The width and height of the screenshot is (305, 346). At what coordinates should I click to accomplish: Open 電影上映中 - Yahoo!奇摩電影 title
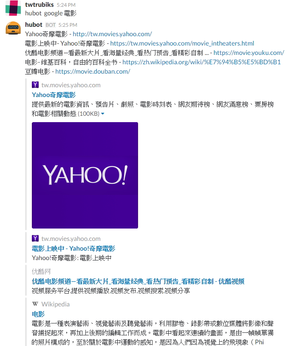pyautogui.click(x=73, y=249)
